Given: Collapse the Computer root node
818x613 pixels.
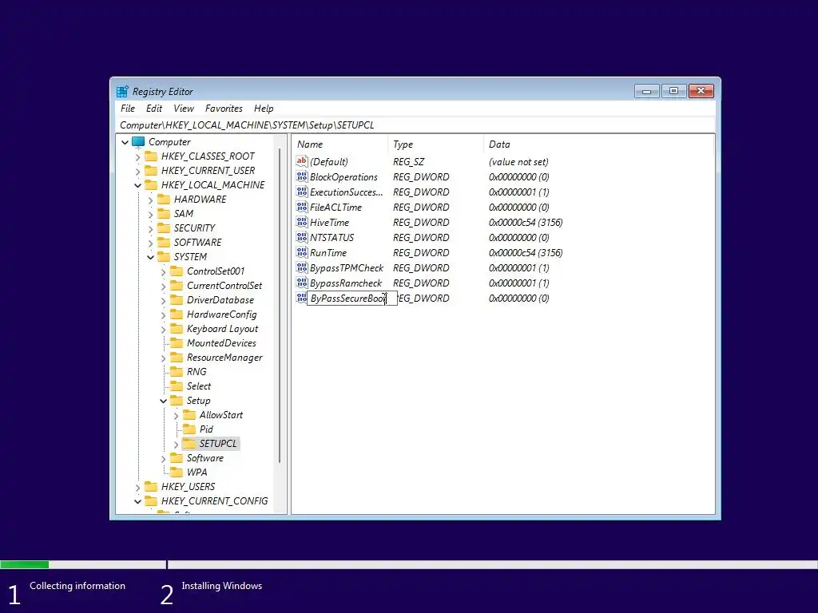Looking at the screenshot, I should tap(125, 142).
